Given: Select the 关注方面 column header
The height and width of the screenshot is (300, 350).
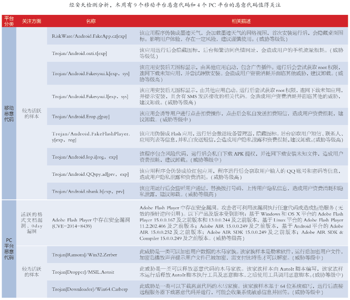Looking at the screenshot, I should (x=31, y=21).
